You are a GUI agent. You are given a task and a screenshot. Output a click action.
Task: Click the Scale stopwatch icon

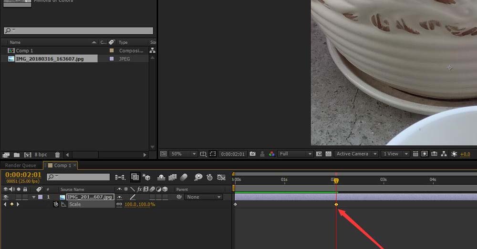click(x=56, y=204)
